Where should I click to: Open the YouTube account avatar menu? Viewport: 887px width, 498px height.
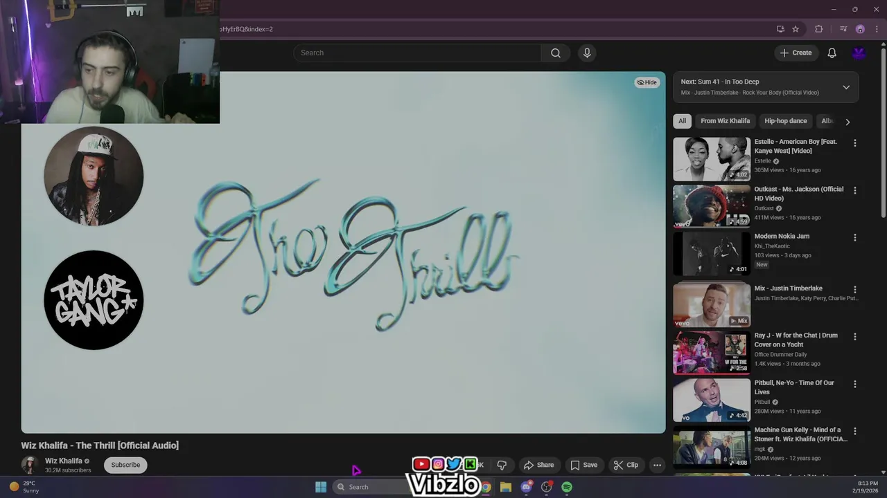pyautogui.click(x=859, y=53)
